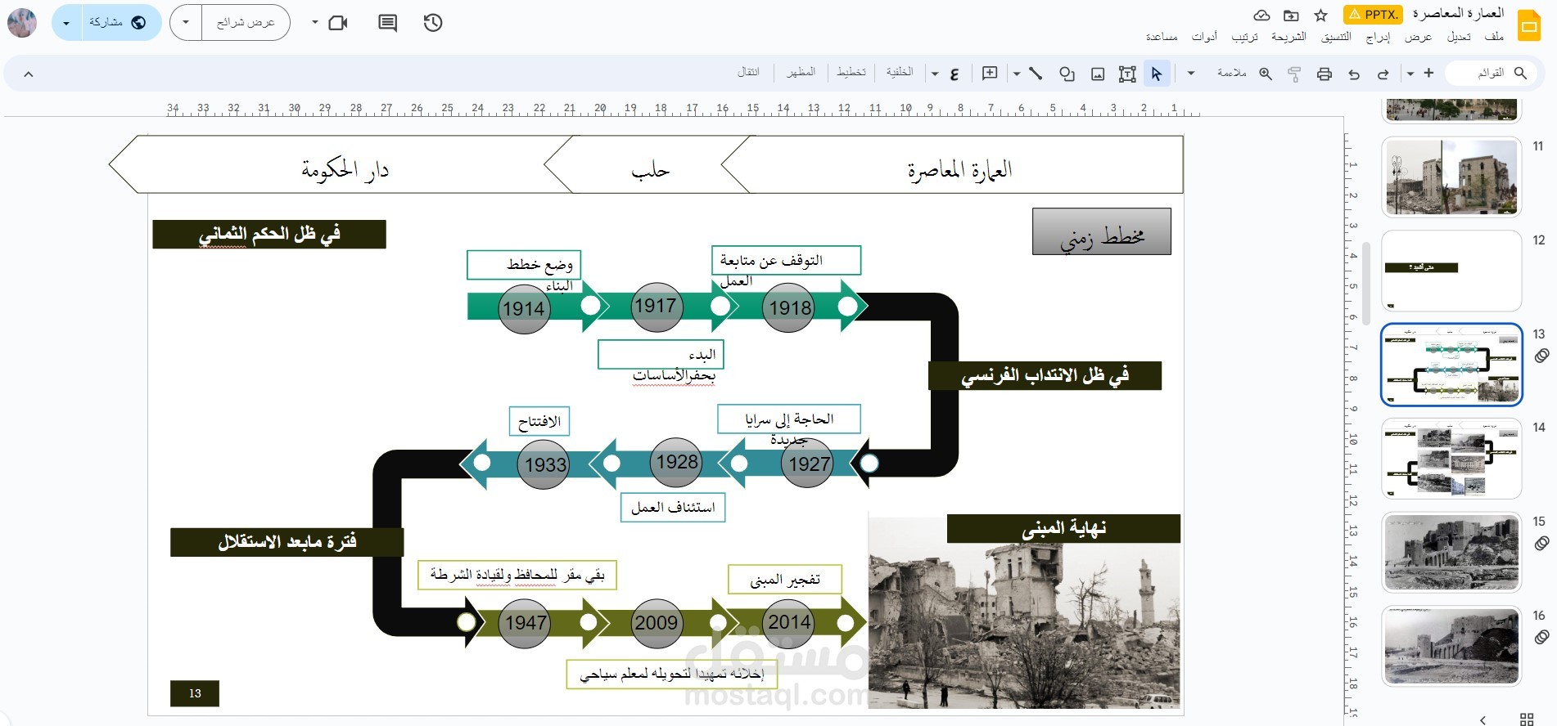Screen dimensions: 1557x726
Task: Open the account avatar picture
Action: coord(22,22)
